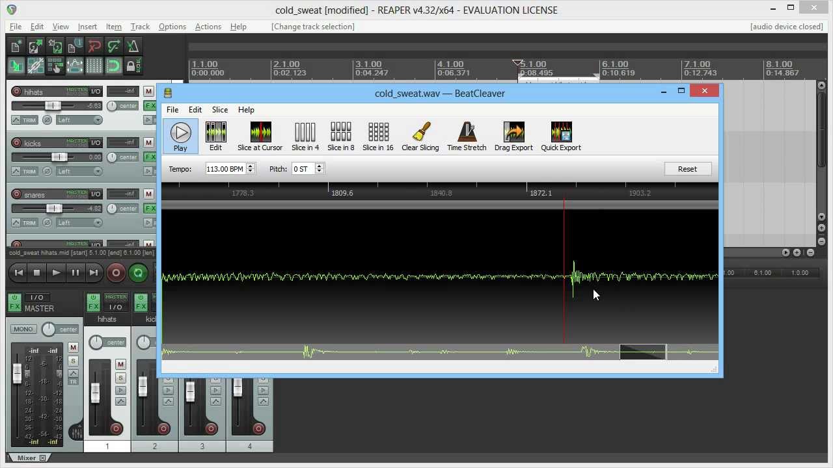
Task: Open REAPER's Project Settings toolbar icon
Action: (75, 46)
